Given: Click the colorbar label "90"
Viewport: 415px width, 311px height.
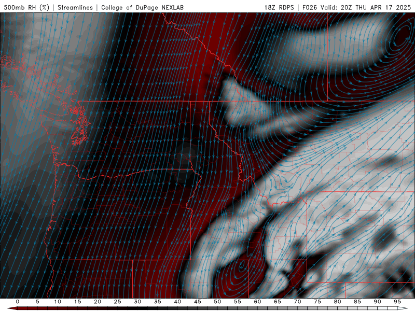Looking at the screenshot, I should 378,302.
